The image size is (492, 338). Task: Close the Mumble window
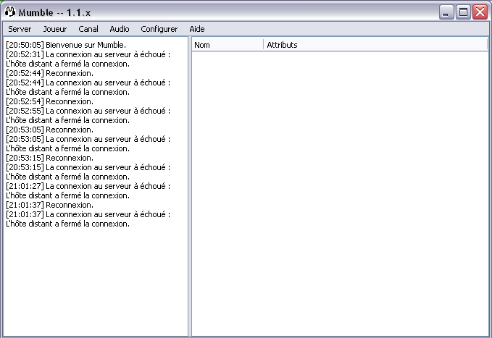tap(480, 12)
